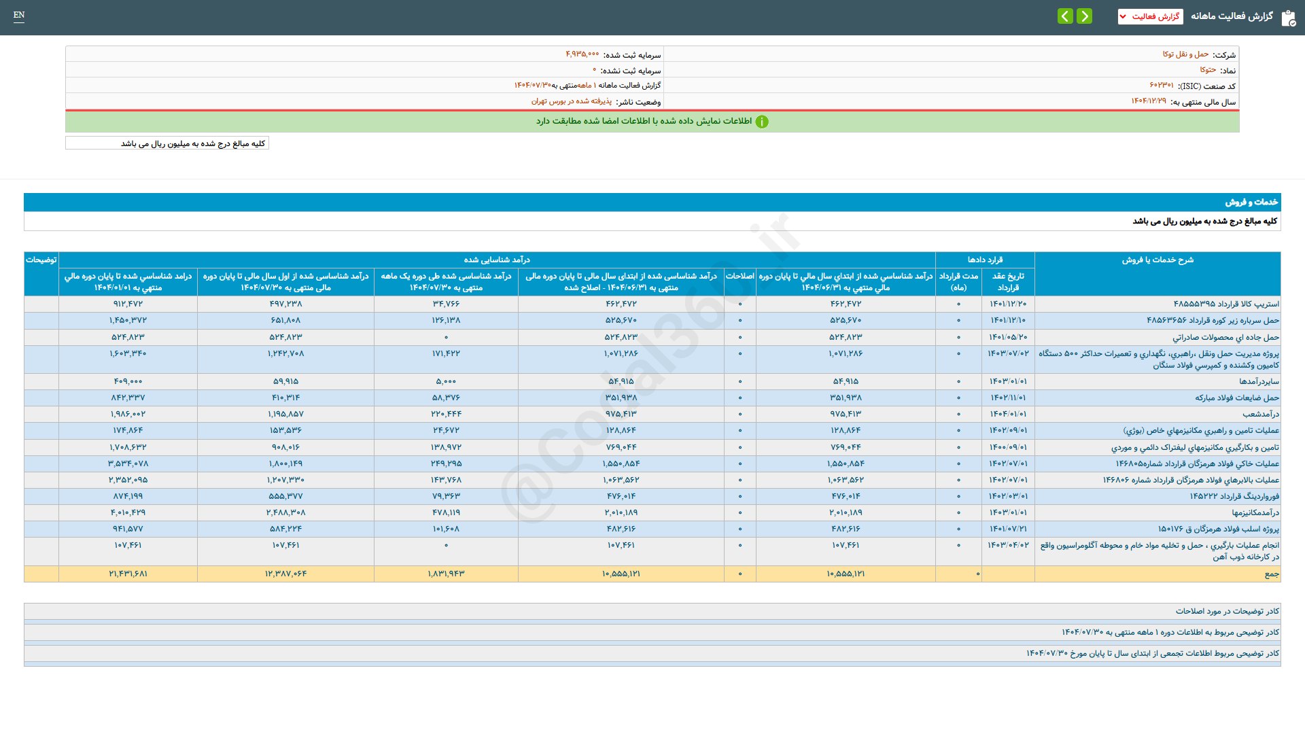The image size is (1305, 734).
Task: Click the فورواردینگ قرارداد 145222 row
Action: coord(1234,496)
